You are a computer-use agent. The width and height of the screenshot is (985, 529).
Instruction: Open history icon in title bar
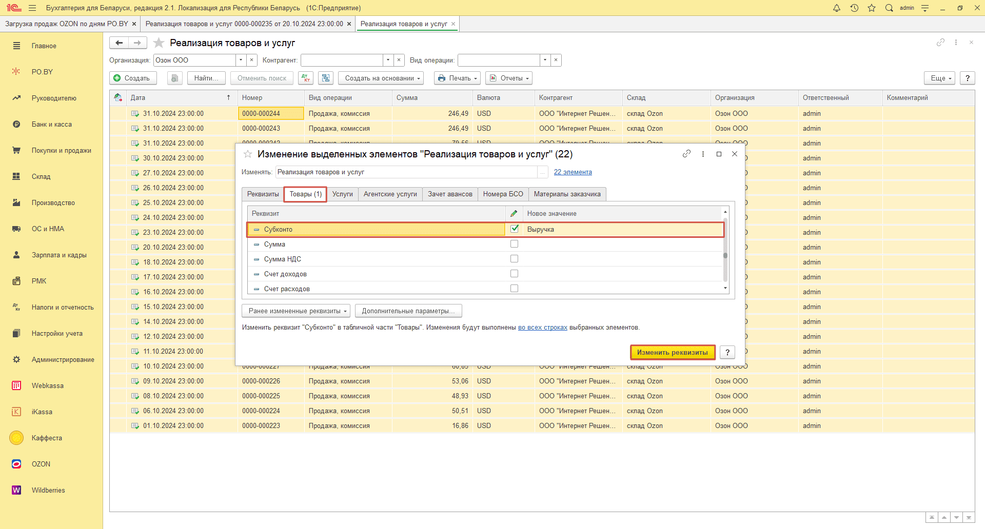854,8
